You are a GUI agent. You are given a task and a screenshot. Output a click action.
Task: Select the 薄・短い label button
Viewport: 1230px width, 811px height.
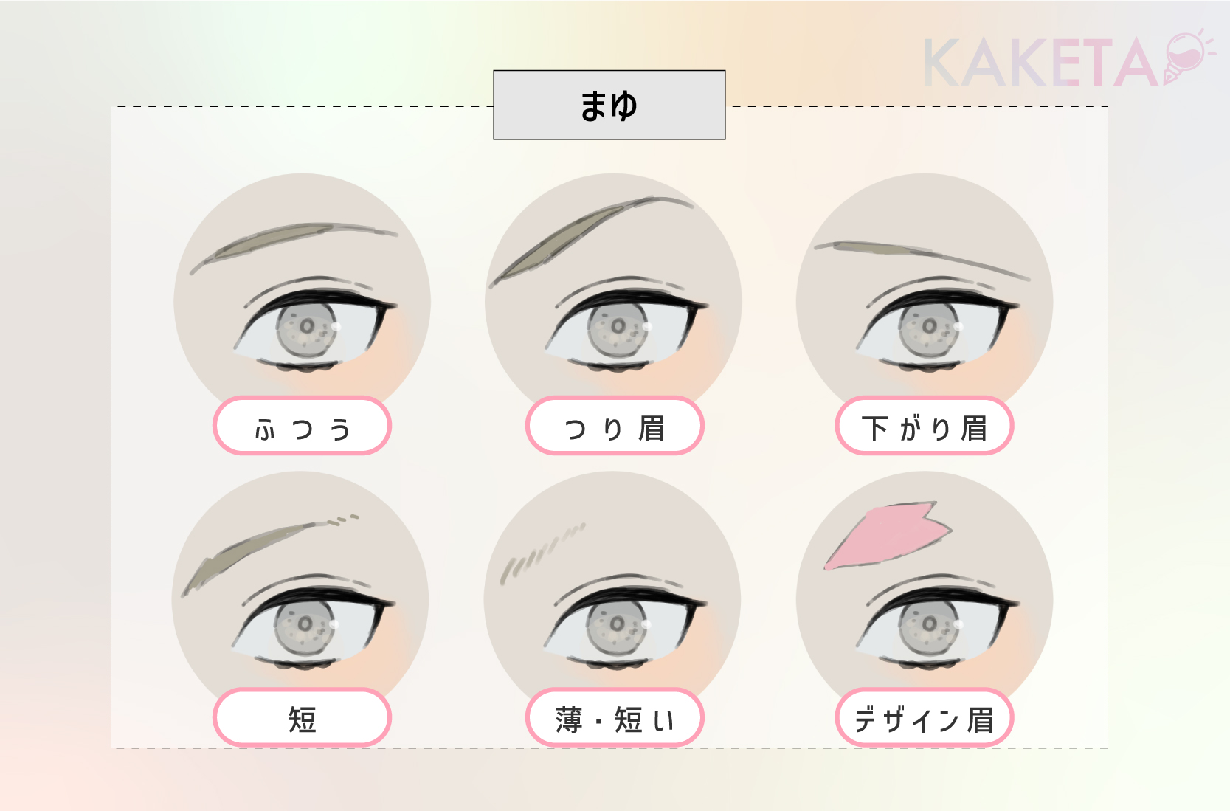[615, 717]
